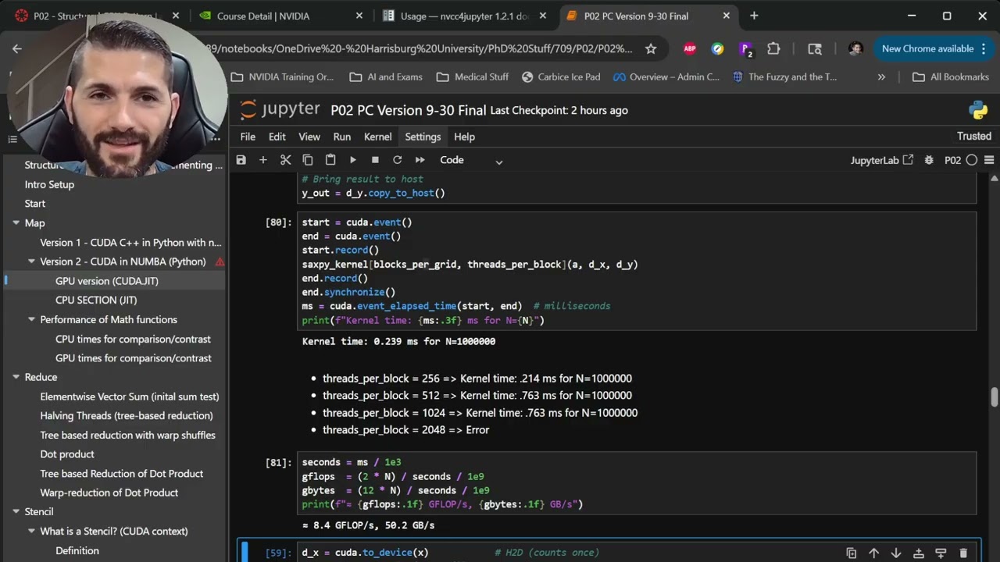Image resolution: width=1000 pixels, height=562 pixels.
Task: Open the Run menu
Action: click(x=342, y=137)
